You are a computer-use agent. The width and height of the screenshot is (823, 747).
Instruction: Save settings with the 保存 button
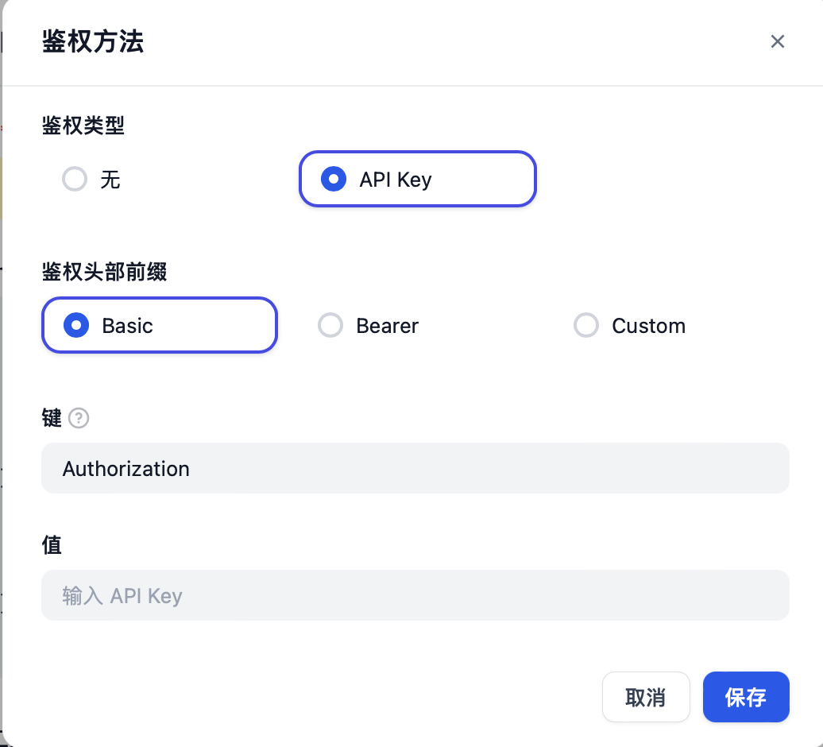pyautogui.click(x=746, y=697)
